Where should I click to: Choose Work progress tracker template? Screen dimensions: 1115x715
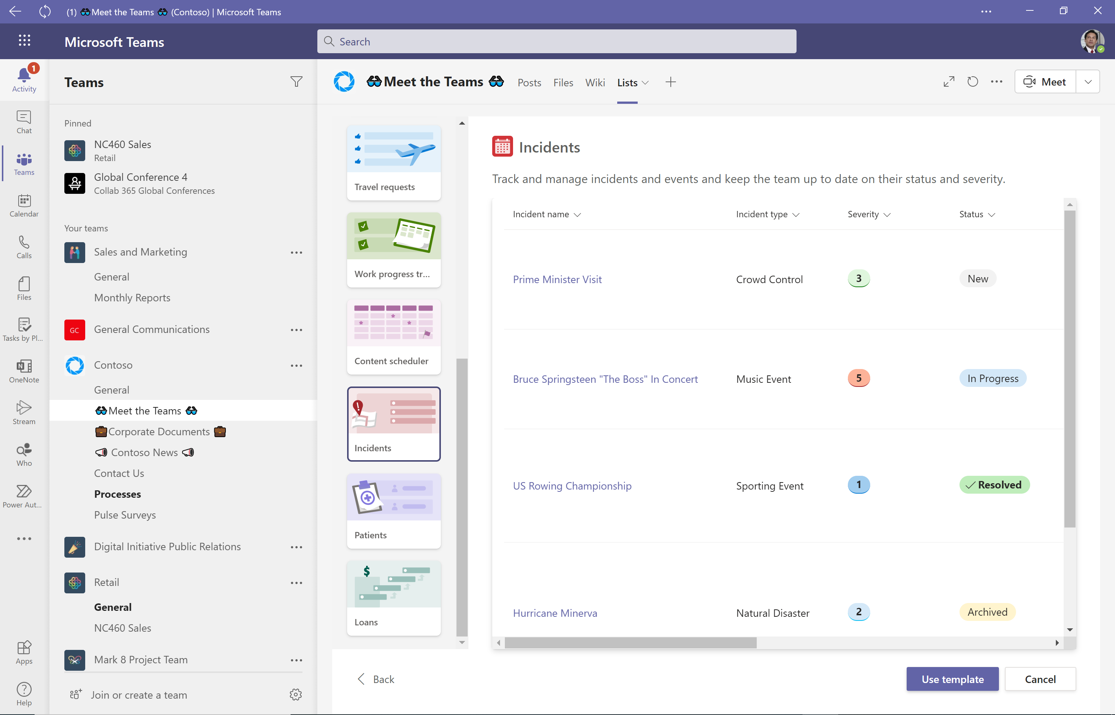click(x=394, y=250)
